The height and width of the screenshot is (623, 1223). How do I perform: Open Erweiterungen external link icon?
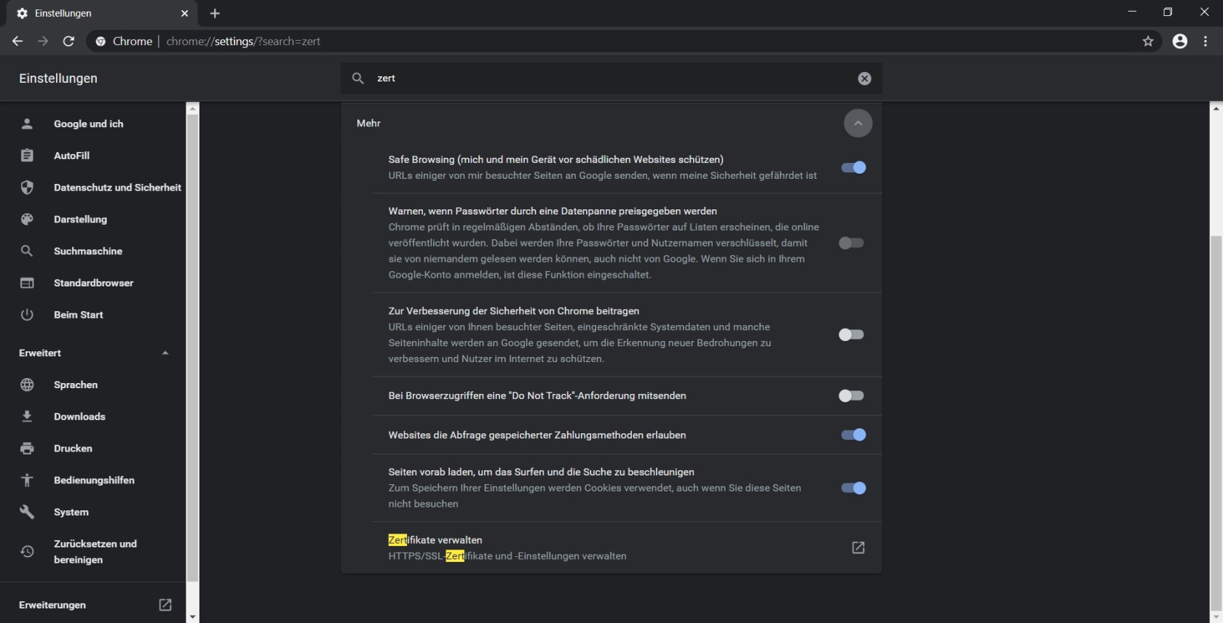[165, 605]
